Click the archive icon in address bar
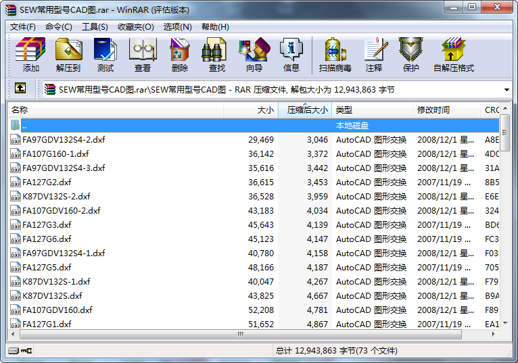The height and width of the screenshot is (363, 518). click(x=50, y=89)
